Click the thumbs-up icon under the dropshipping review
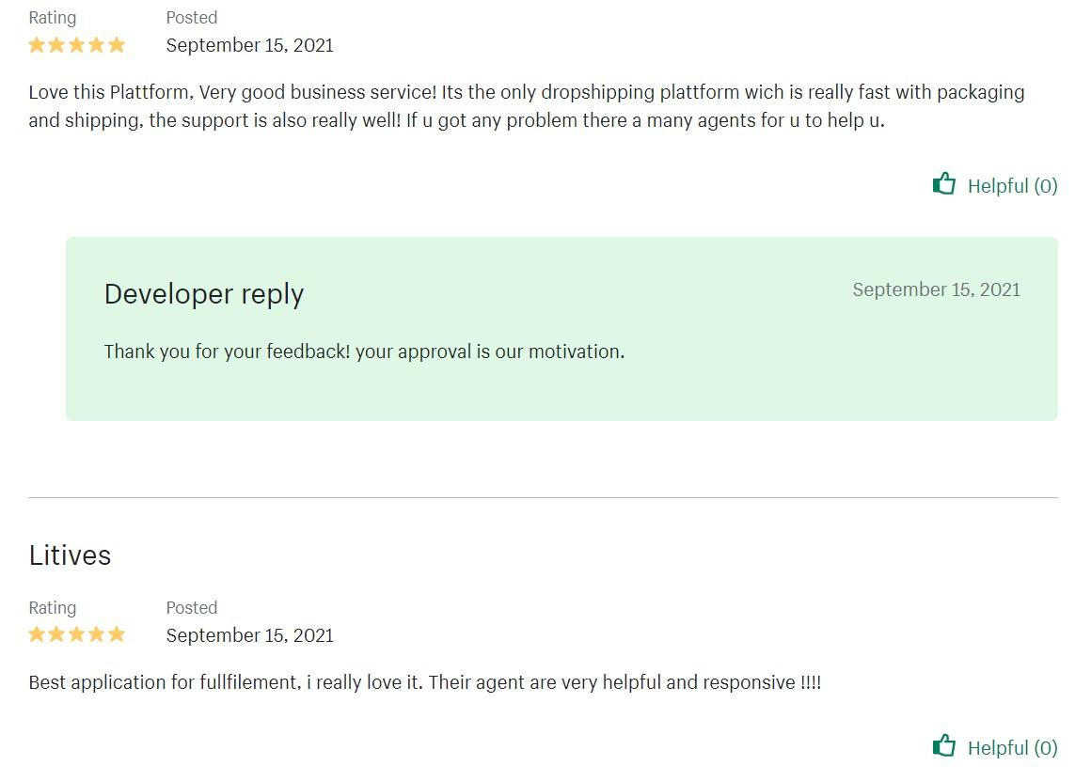Viewport: 1091px width, 781px height. (x=944, y=183)
